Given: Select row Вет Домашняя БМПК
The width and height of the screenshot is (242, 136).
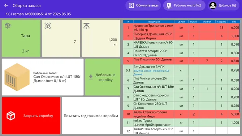Looking at the screenshot, I should [x=181, y=70].
